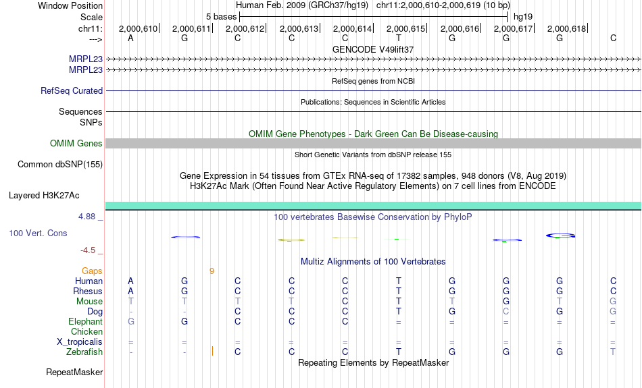Click '100 vertebrates Basewise Conservation by PhyloP' title
This screenshot has width=642, height=388.
tap(373, 217)
